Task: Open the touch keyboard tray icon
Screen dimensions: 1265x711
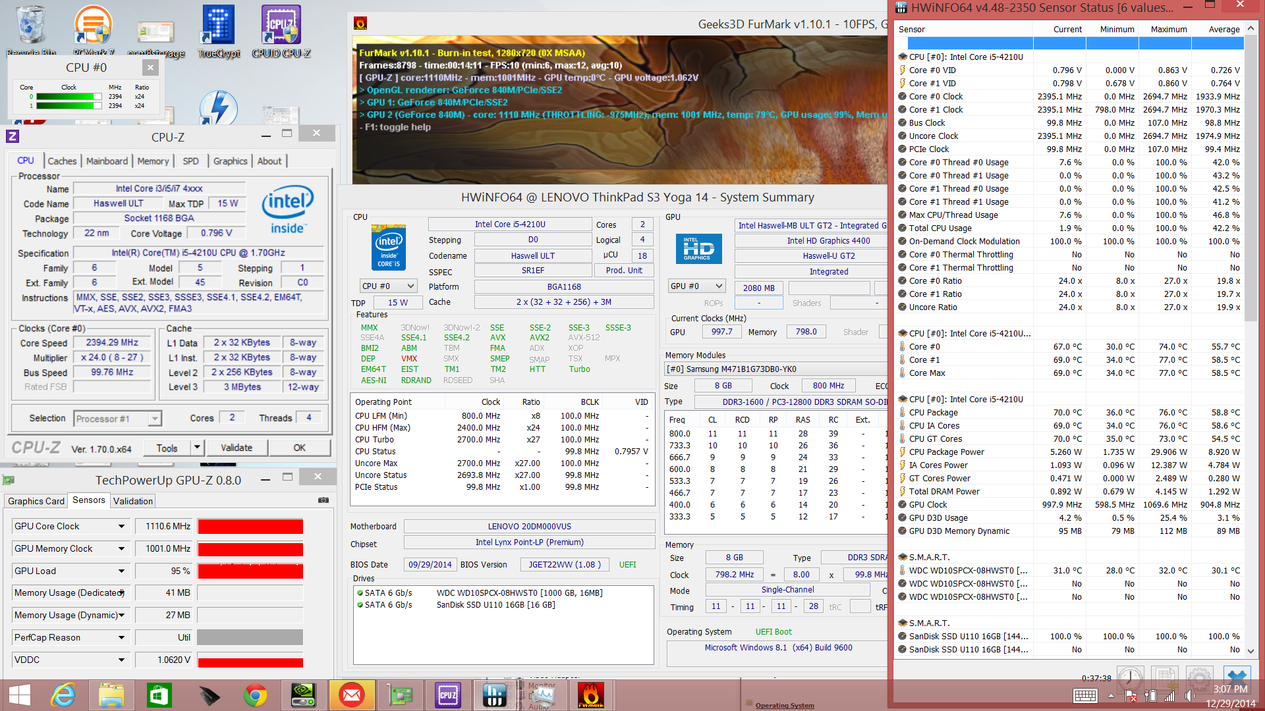Action: tap(1085, 696)
